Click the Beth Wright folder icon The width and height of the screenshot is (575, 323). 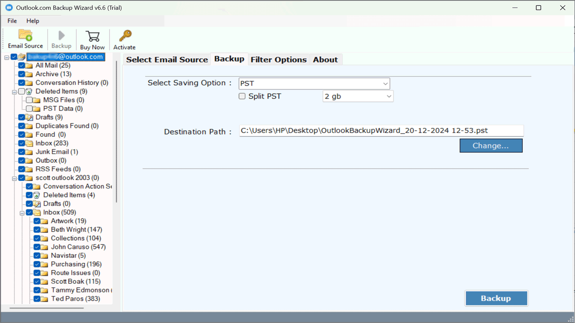tap(44, 230)
